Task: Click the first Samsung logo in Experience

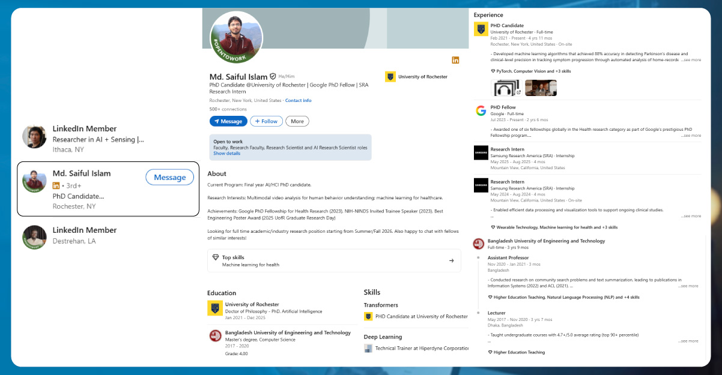Action: coord(481,152)
